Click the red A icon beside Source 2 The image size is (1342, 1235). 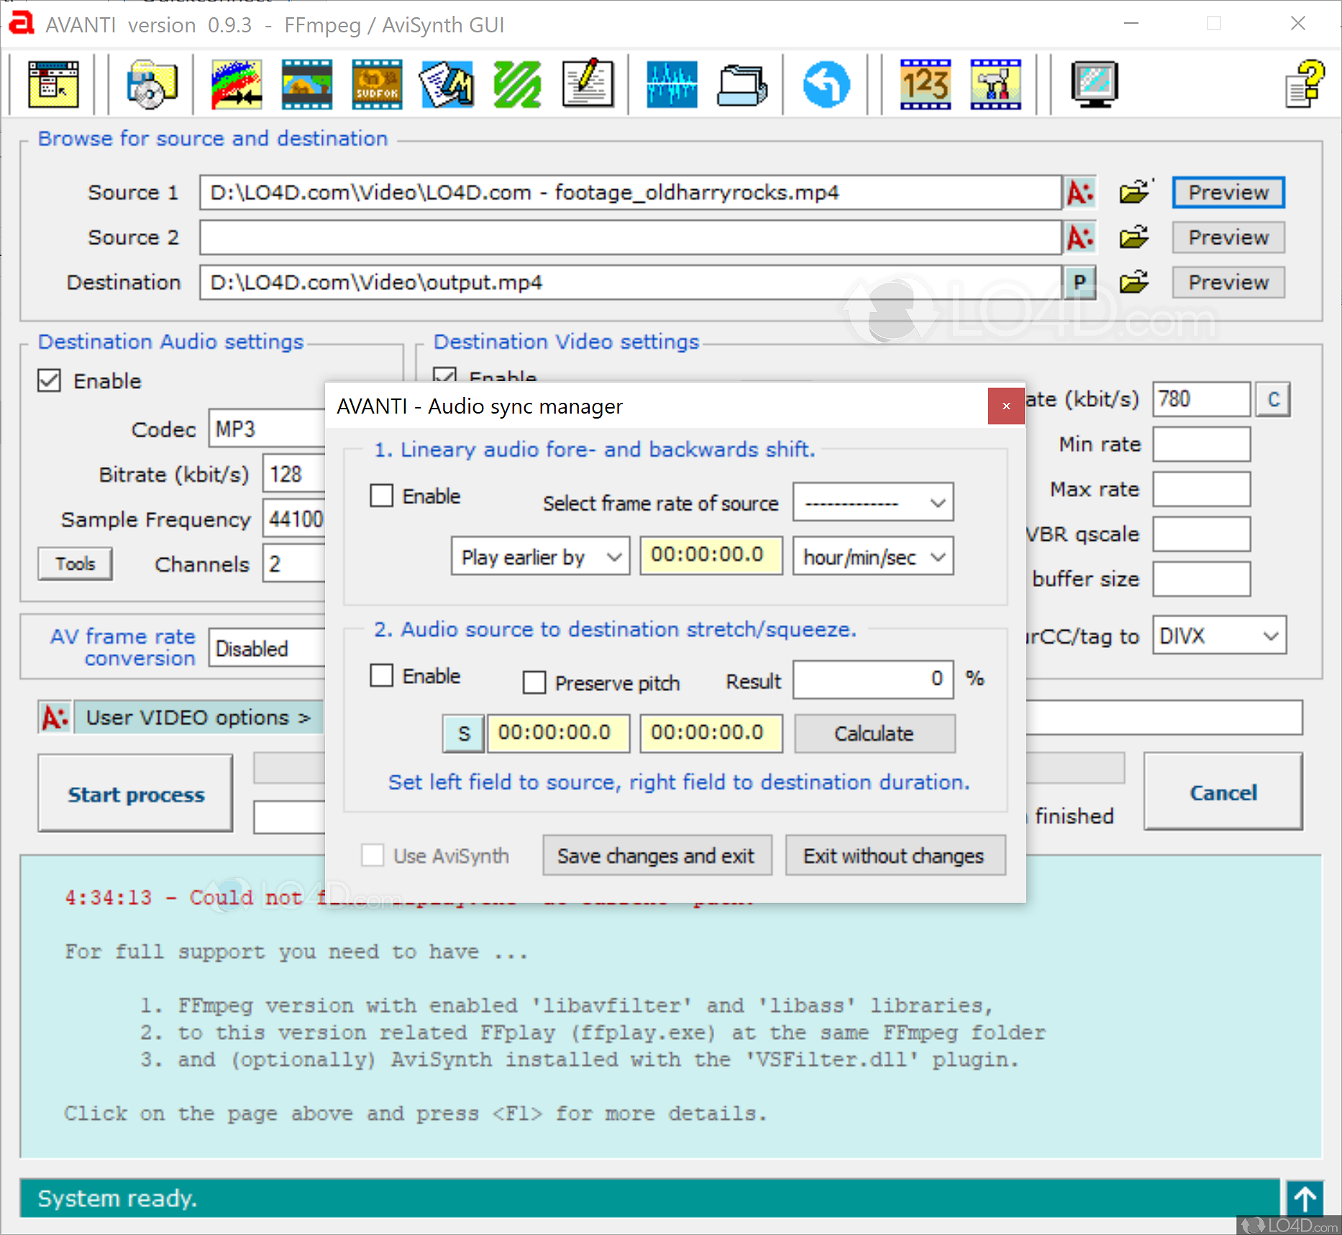1080,237
